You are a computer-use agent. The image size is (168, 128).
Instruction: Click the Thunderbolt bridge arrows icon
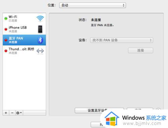(x=40, y=51)
